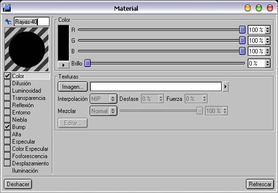
Task: Click the small arrow button under color swatch
Action: [63, 65]
